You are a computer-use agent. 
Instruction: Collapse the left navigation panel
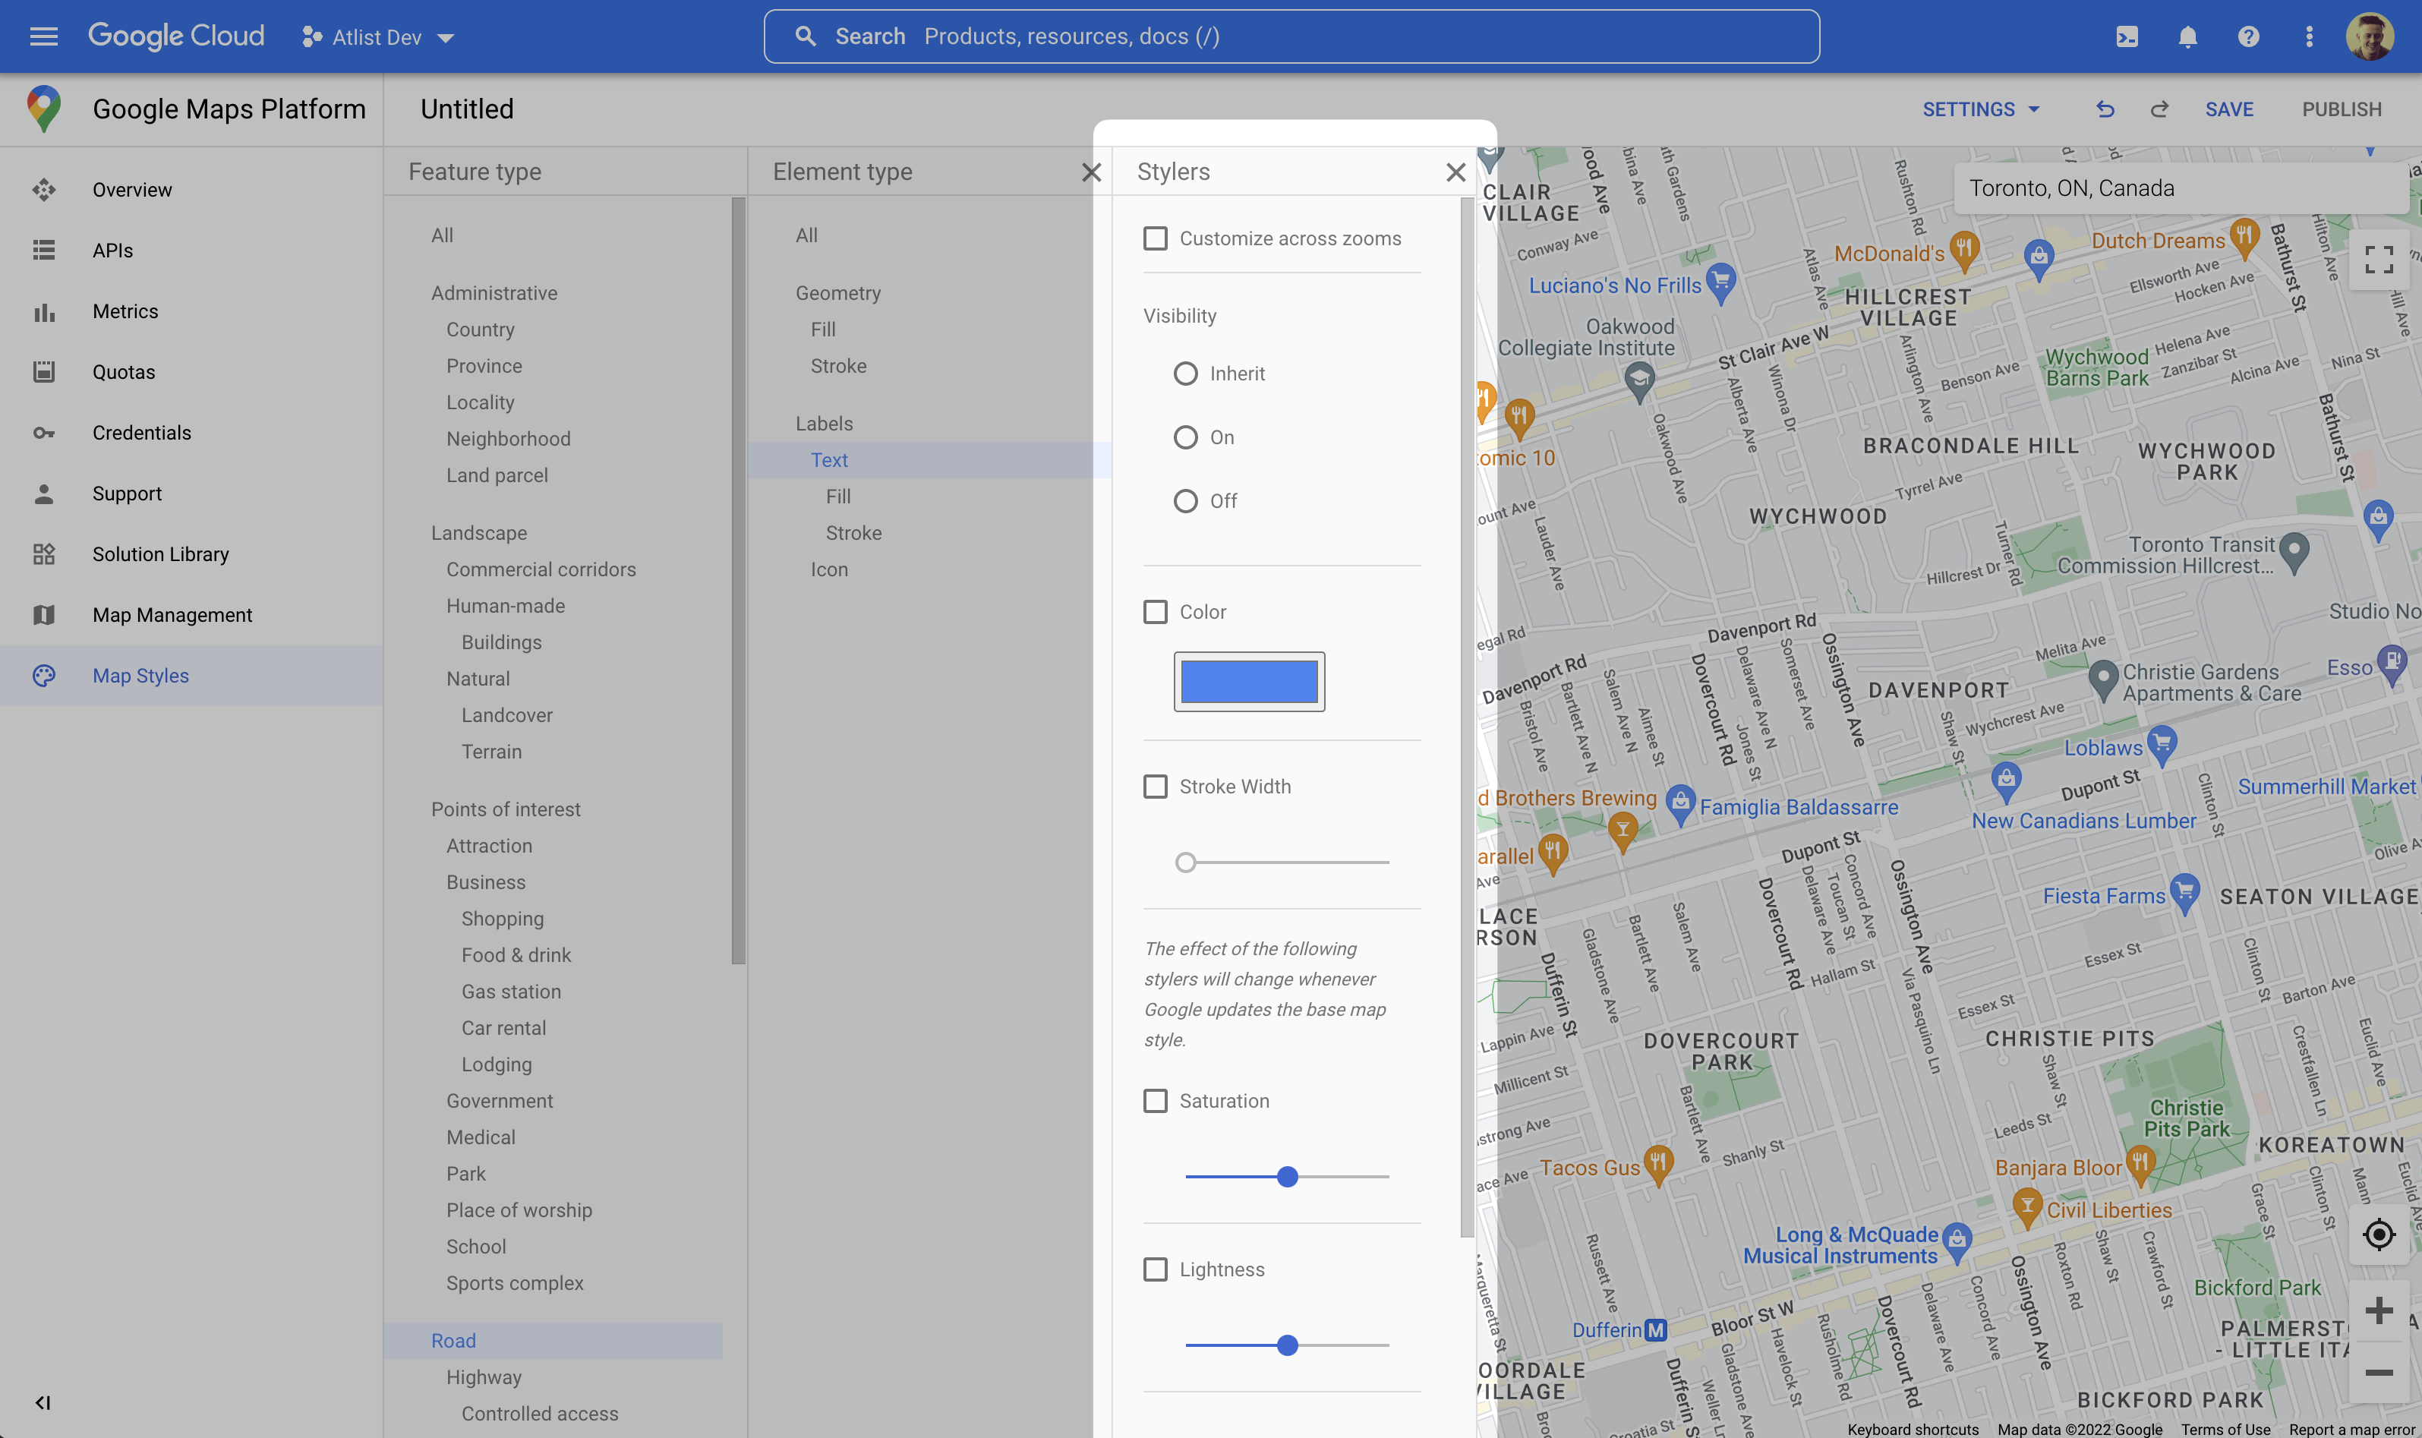point(43,1402)
